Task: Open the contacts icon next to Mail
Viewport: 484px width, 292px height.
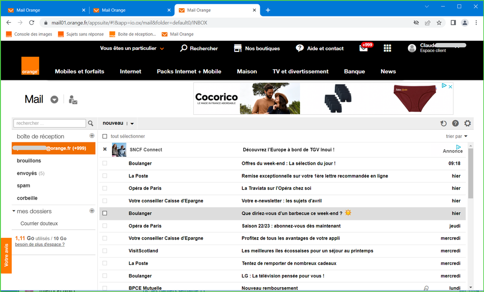Action: (x=73, y=100)
